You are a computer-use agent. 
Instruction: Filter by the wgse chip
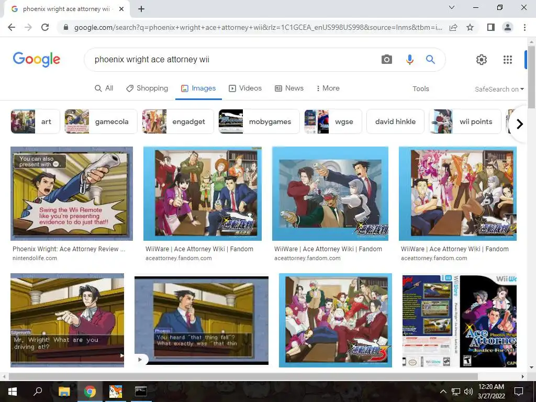[x=333, y=121]
